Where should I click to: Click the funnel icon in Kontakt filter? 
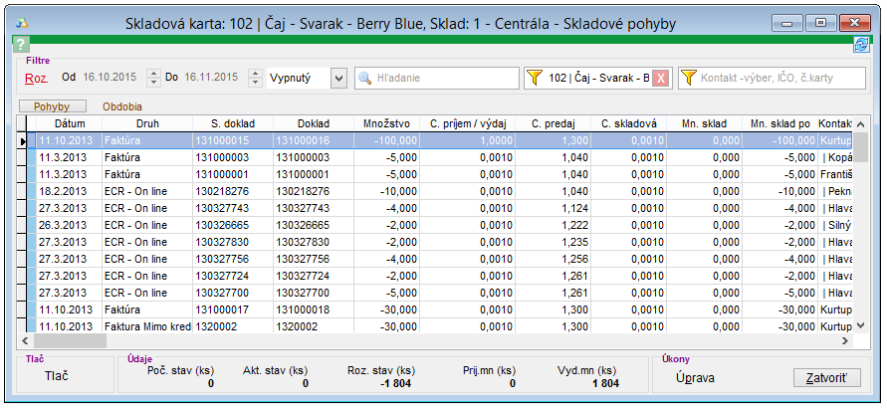point(689,78)
